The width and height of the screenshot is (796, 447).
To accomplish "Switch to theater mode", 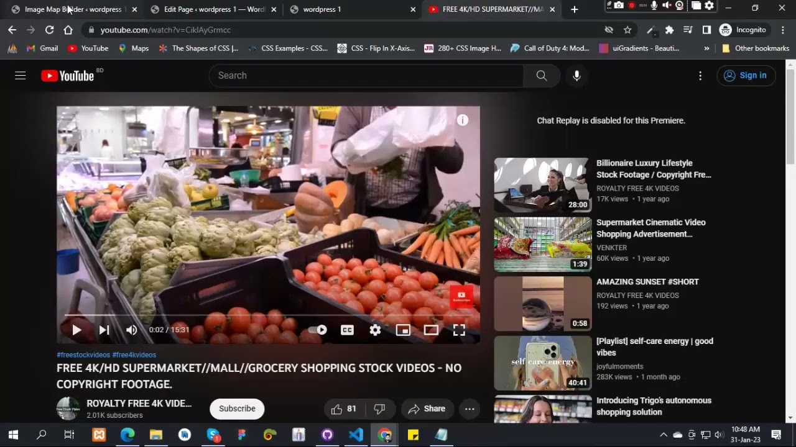I will pos(431,330).
